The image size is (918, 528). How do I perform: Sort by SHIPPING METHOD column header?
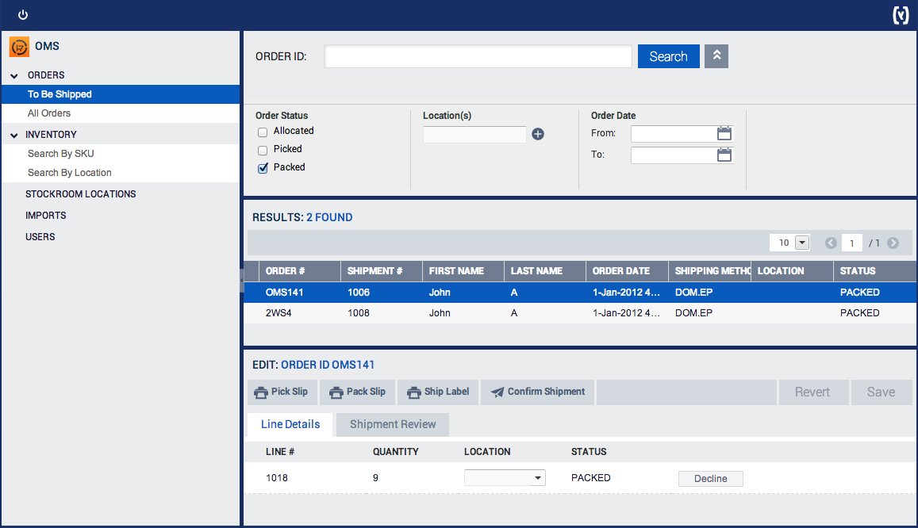tap(709, 271)
